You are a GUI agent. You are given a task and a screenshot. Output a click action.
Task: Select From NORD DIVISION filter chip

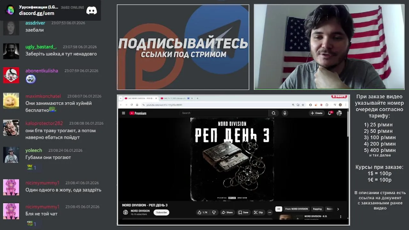pyautogui.click(x=297, y=209)
